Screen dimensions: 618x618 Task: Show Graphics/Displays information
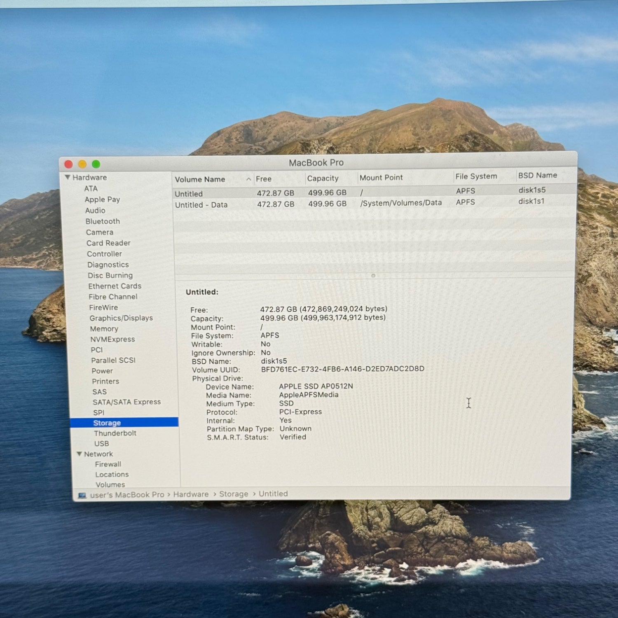tap(121, 318)
